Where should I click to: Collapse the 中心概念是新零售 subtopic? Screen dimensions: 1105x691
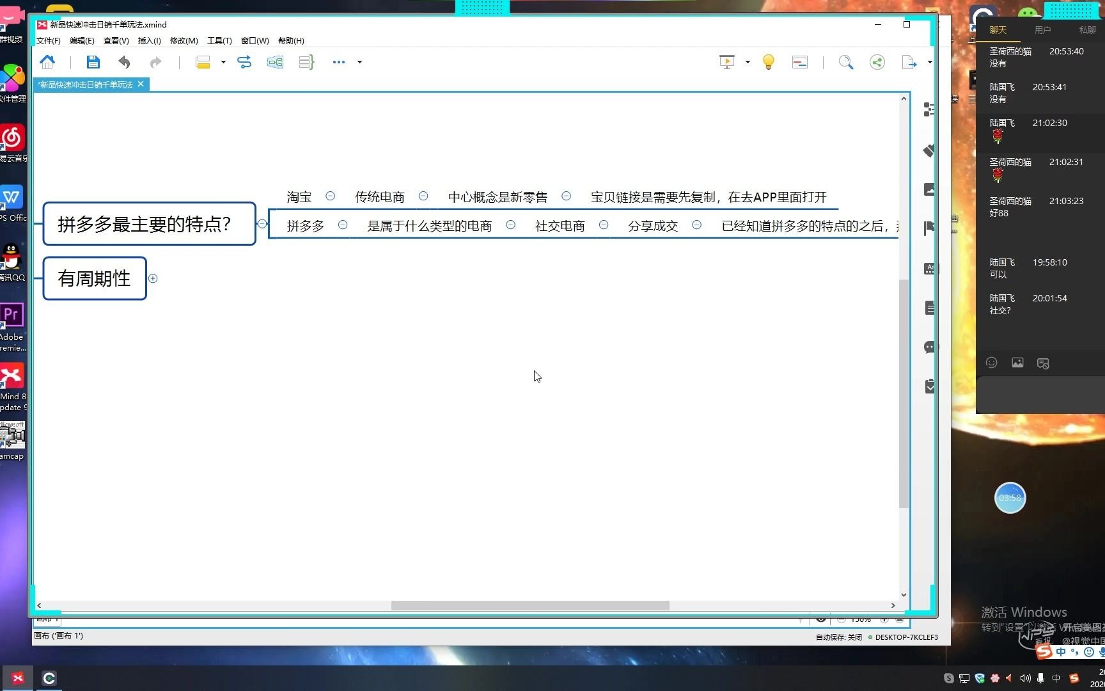[566, 196]
